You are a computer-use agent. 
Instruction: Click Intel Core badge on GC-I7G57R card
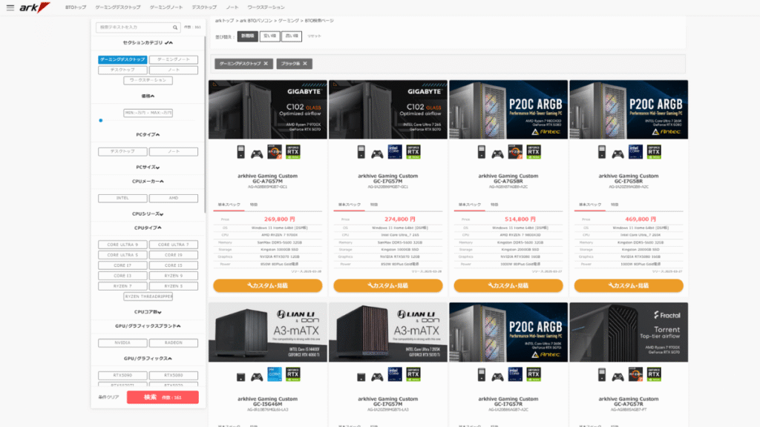[x=515, y=374]
